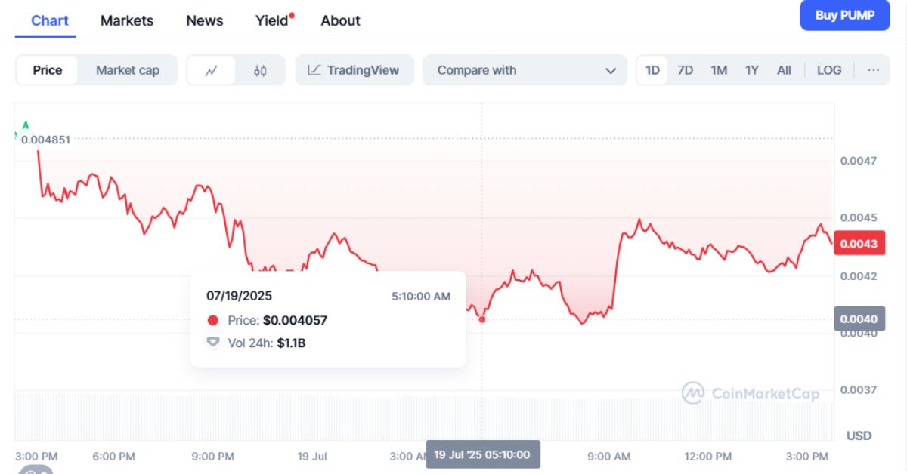The height and width of the screenshot is (474, 907).
Task: Switch to line chart view icon
Action: 211,70
